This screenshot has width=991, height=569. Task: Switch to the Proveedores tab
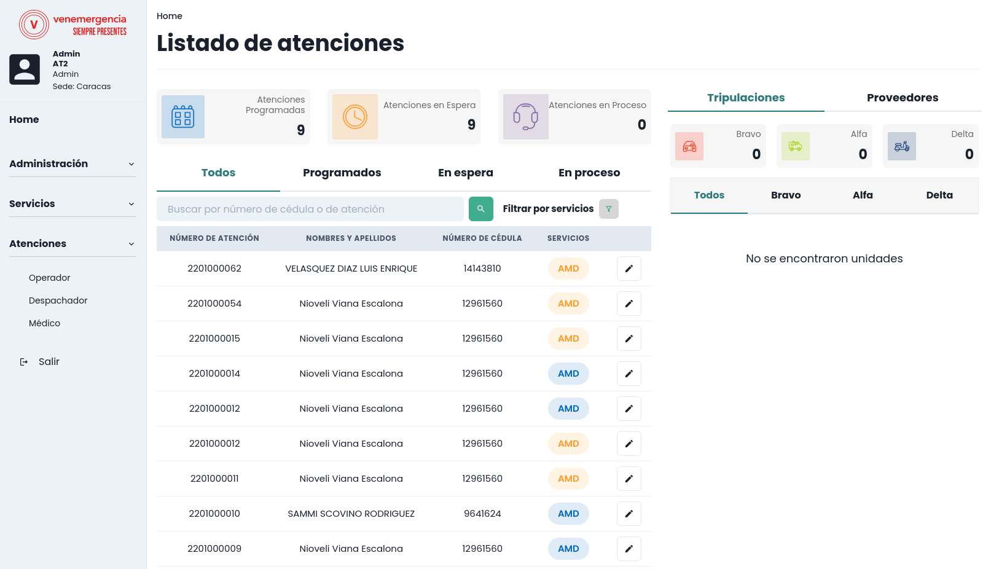pyautogui.click(x=902, y=98)
